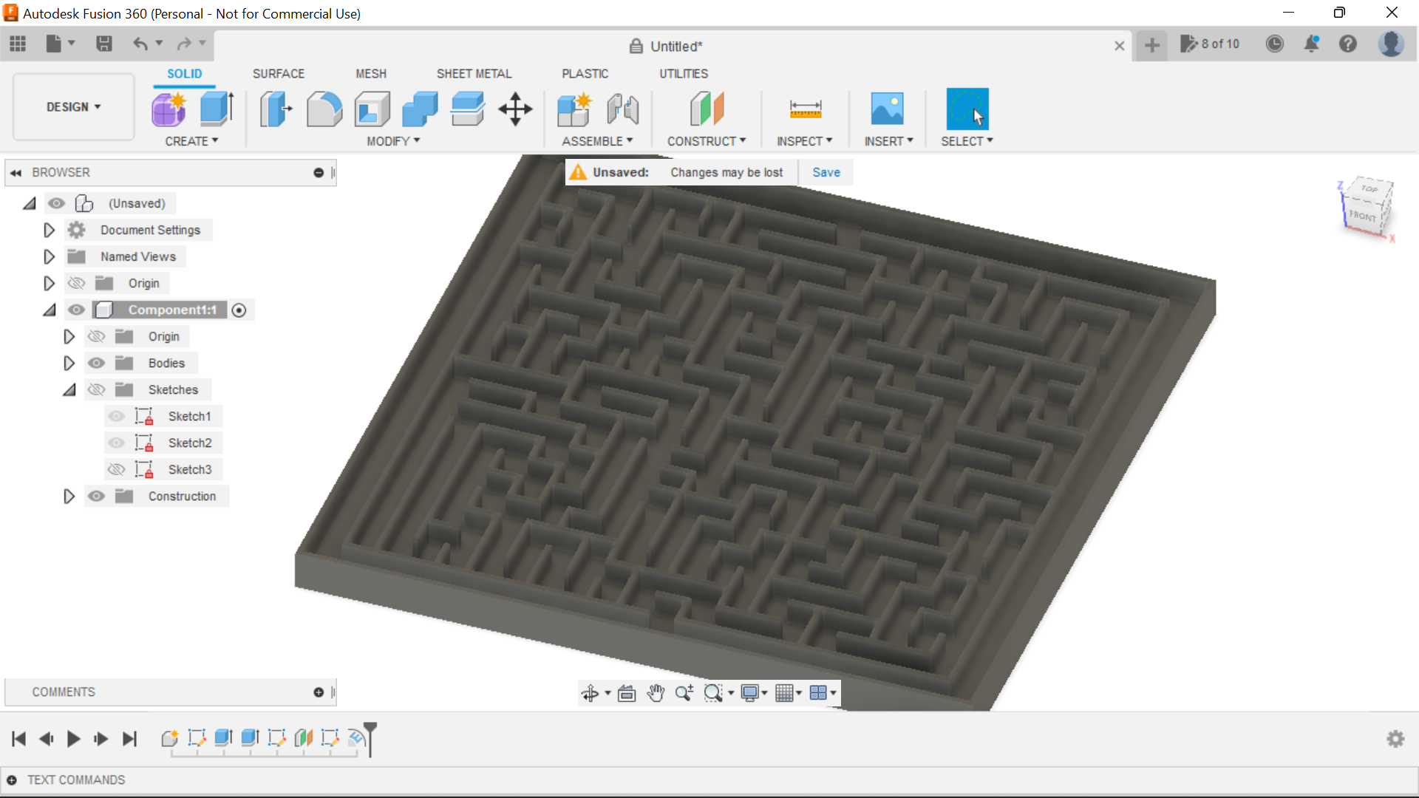This screenshot has width=1419, height=798.
Task: Switch to the SHEET METAL tab
Action: (x=474, y=73)
